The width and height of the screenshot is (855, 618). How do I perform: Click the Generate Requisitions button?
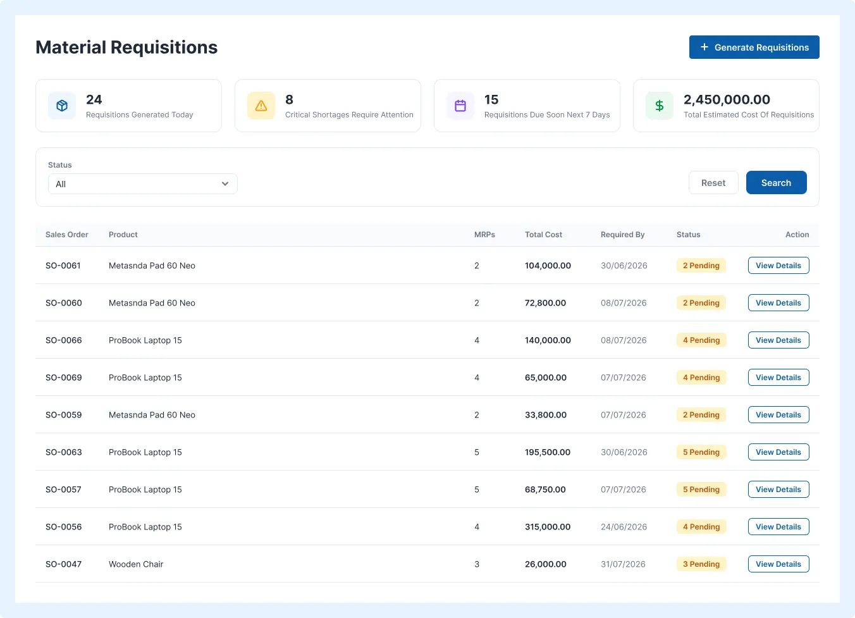coord(754,47)
